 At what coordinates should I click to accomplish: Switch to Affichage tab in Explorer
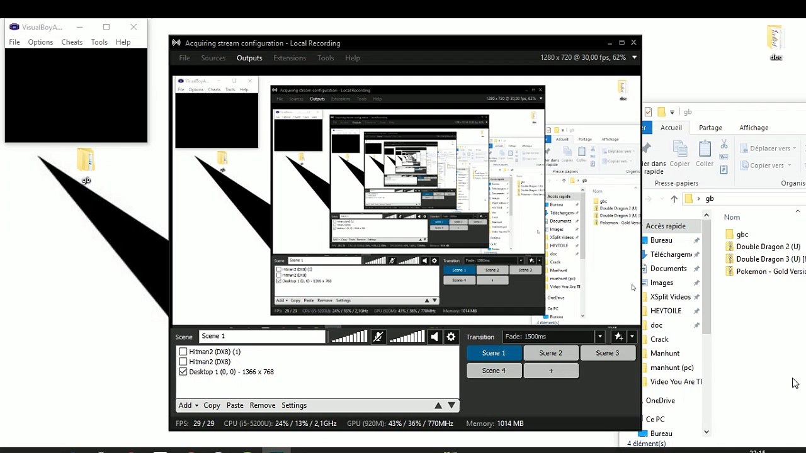click(754, 128)
